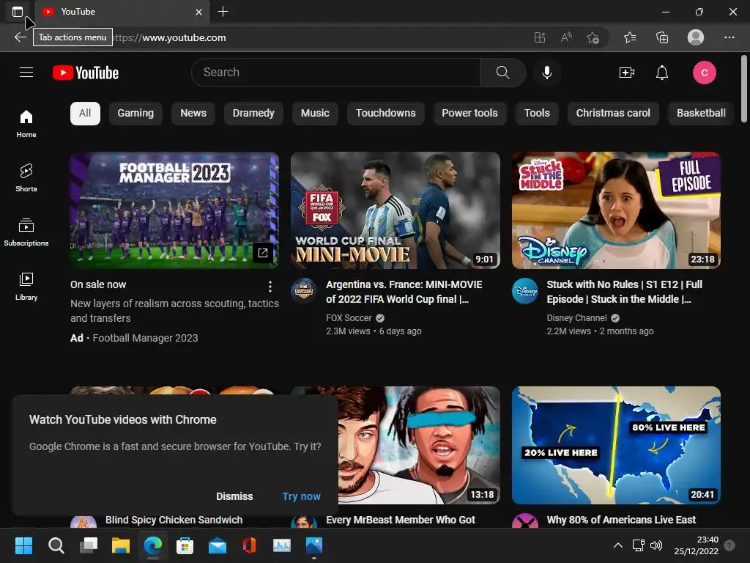This screenshot has height=563, width=750.
Task: Open the Disney Channel avatar
Action: [x=524, y=290]
